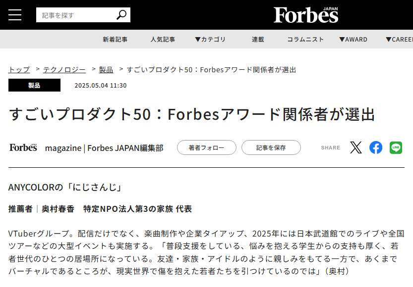Go to トップ breadcrumb link
The height and width of the screenshot is (287, 413).
point(19,70)
